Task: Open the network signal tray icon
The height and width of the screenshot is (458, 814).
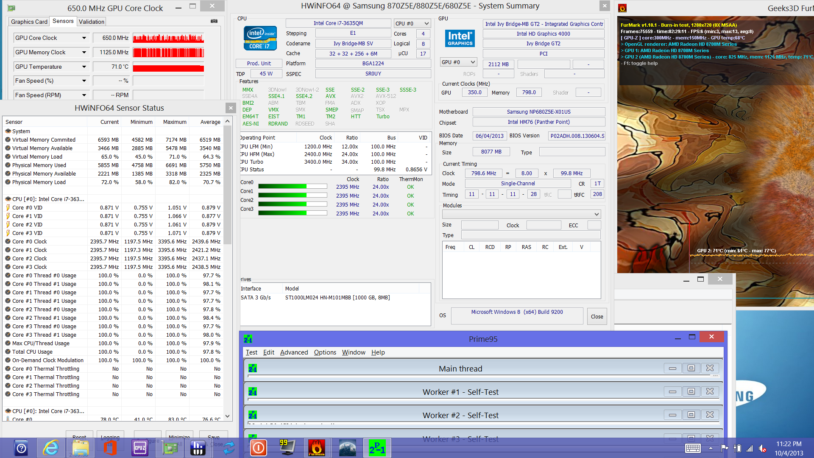Action: coord(750,448)
